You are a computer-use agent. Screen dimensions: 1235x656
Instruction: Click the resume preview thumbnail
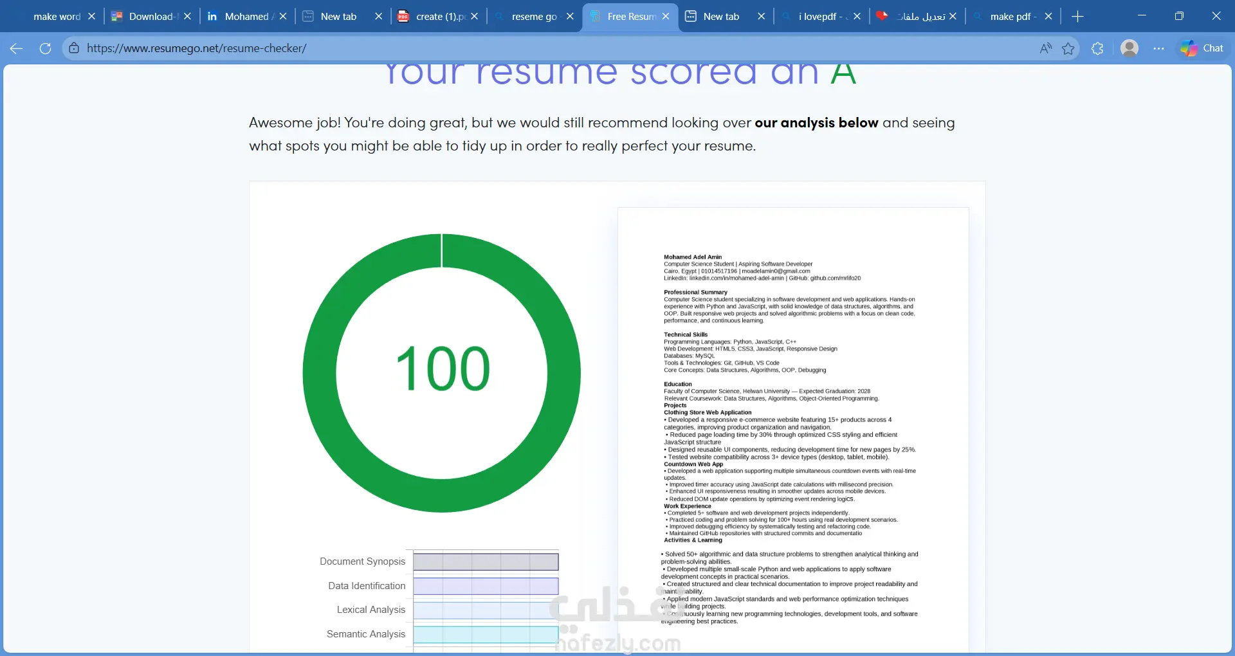pos(793,430)
